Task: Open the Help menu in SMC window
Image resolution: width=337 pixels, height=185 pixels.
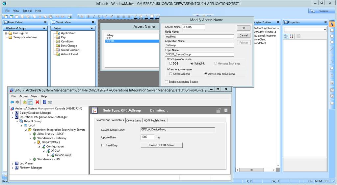Action: tap(44, 96)
